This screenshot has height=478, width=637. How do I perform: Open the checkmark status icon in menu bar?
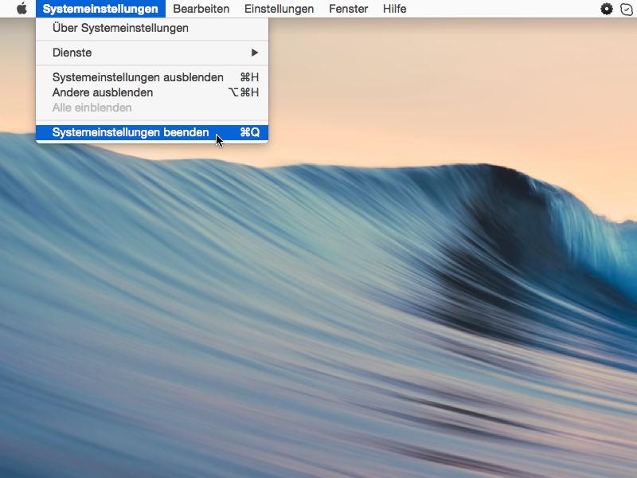point(627,9)
